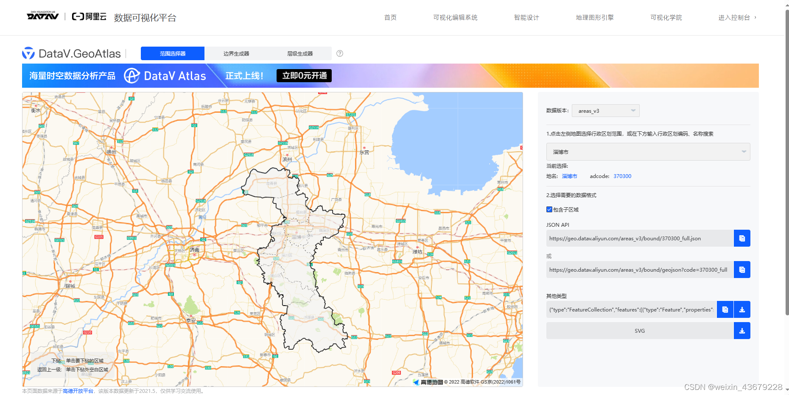Click the SVG format button
Viewport: 789px width, 395px height.
640,331
